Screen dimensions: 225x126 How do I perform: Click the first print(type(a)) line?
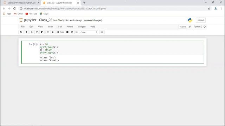pos(49,47)
